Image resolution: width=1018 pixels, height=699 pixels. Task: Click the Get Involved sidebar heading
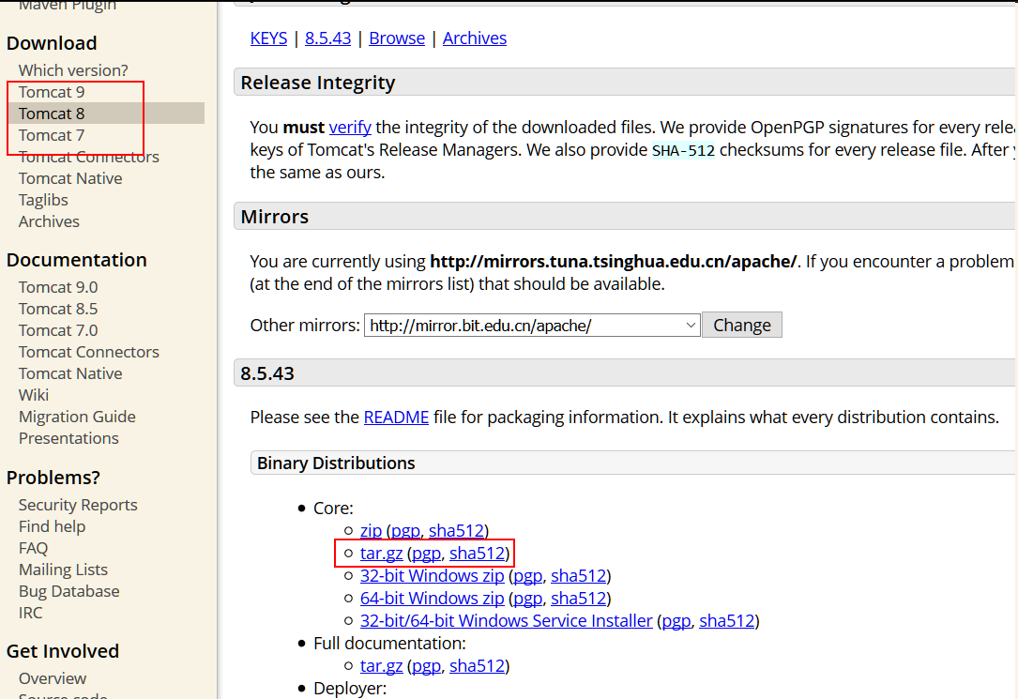pyautogui.click(x=62, y=651)
